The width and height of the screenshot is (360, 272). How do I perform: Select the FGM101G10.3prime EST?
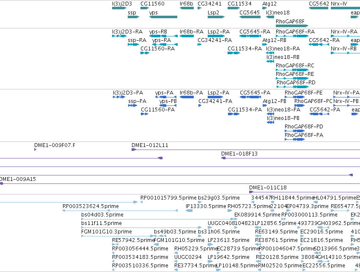point(118,236)
